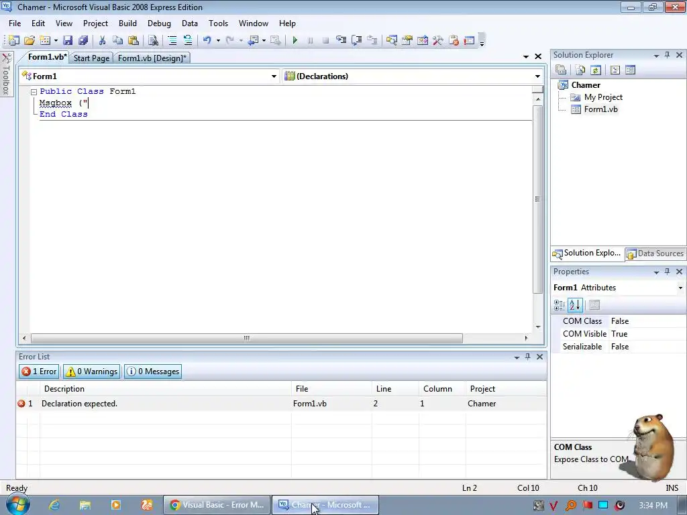The image size is (687, 515).
Task: Open the File menu
Action: [15, 23]
